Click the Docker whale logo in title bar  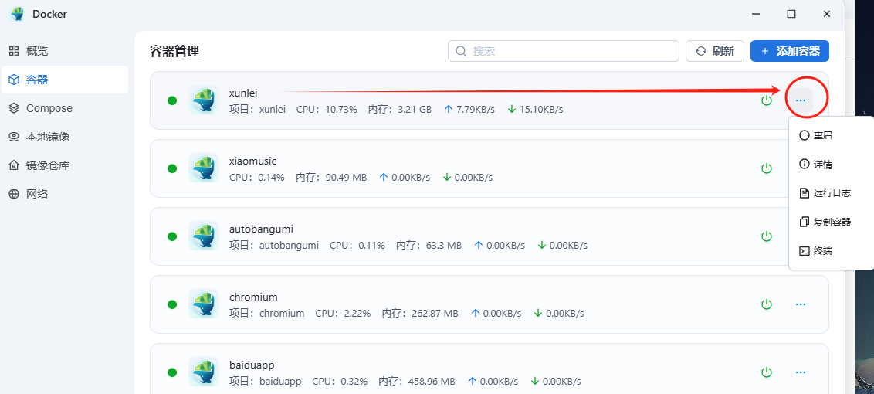pos(17,14)
